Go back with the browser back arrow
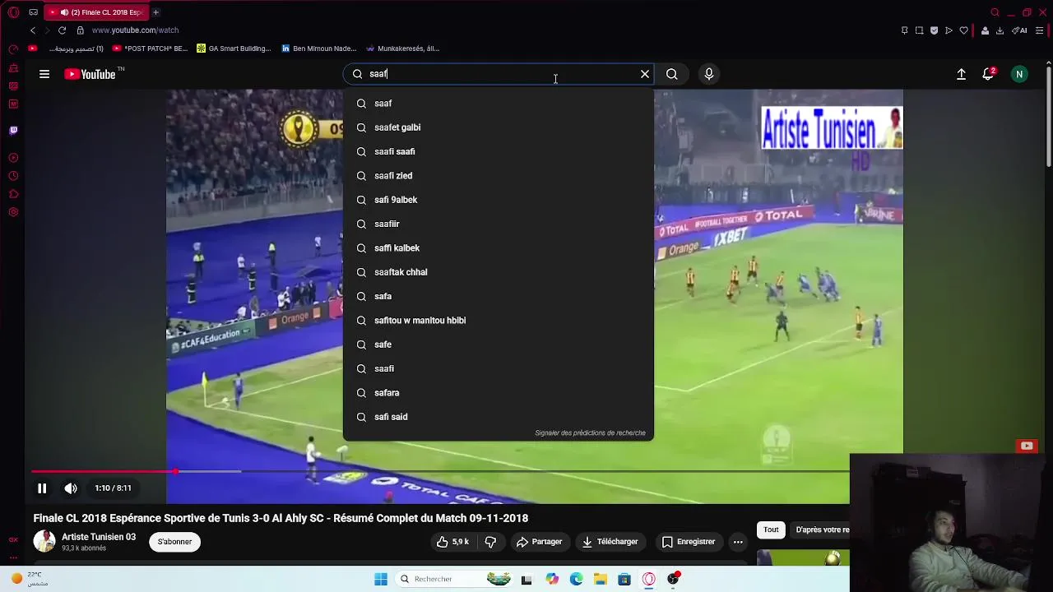1053x592 pixels. pos(33,30)
